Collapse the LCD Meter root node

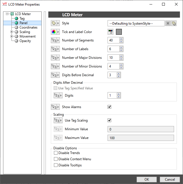(7, 14)
